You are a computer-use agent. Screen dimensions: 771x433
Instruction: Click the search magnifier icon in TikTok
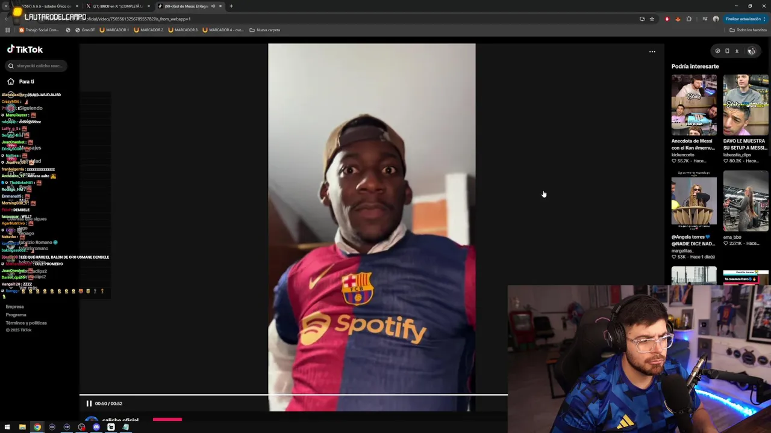[x=10, y=66]
